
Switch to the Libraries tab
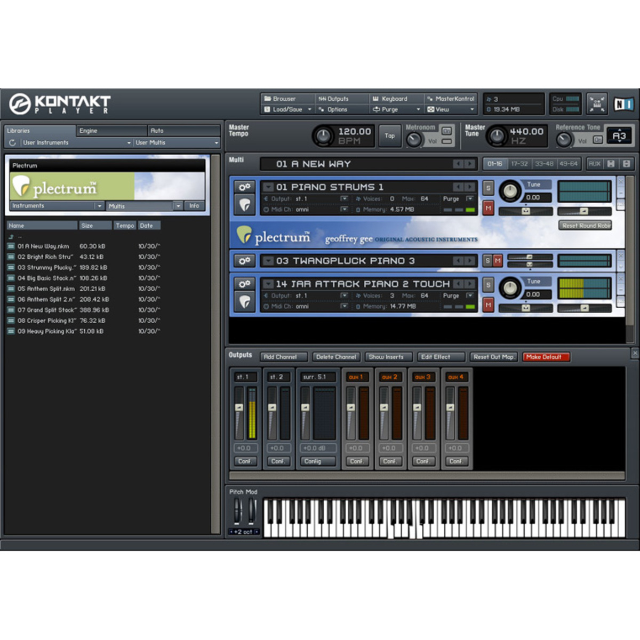[40, 131]
